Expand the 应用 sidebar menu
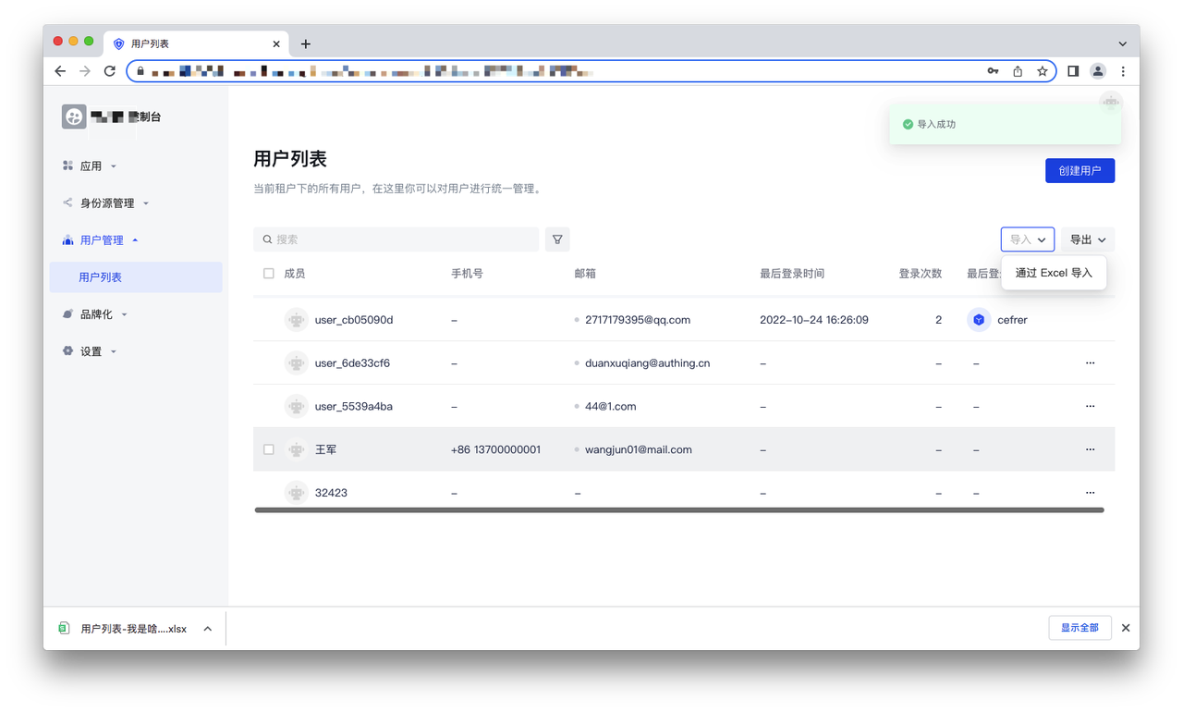 tap(91, 166)
